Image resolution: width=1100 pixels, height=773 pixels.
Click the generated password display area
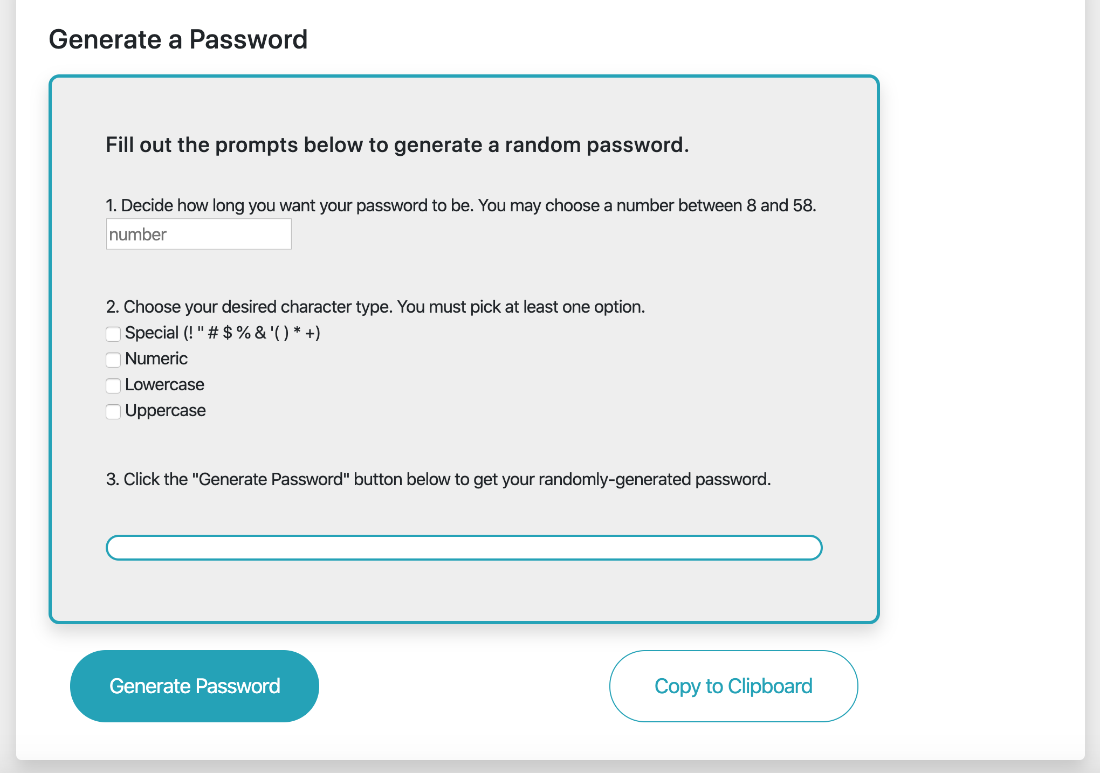[464, 547]
